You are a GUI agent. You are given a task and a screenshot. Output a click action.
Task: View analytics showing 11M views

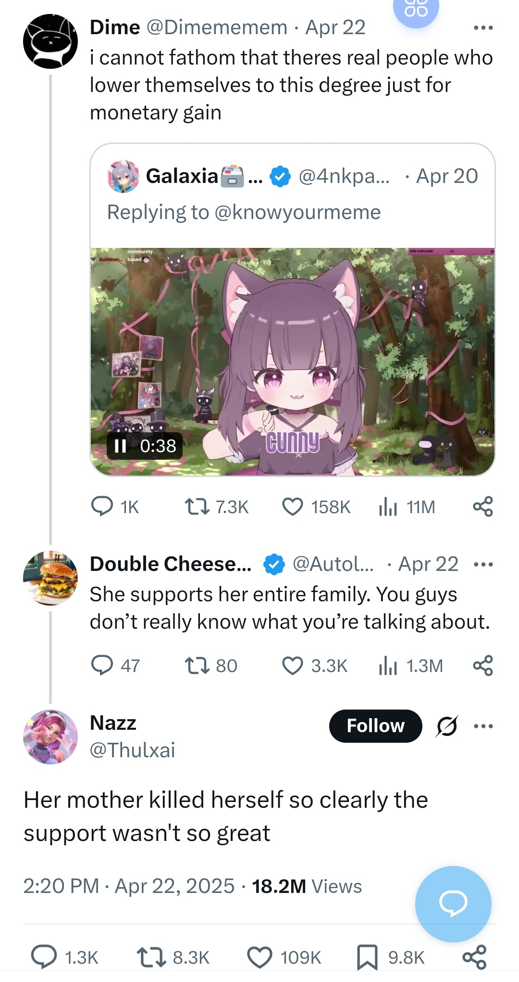coord(407,507)
